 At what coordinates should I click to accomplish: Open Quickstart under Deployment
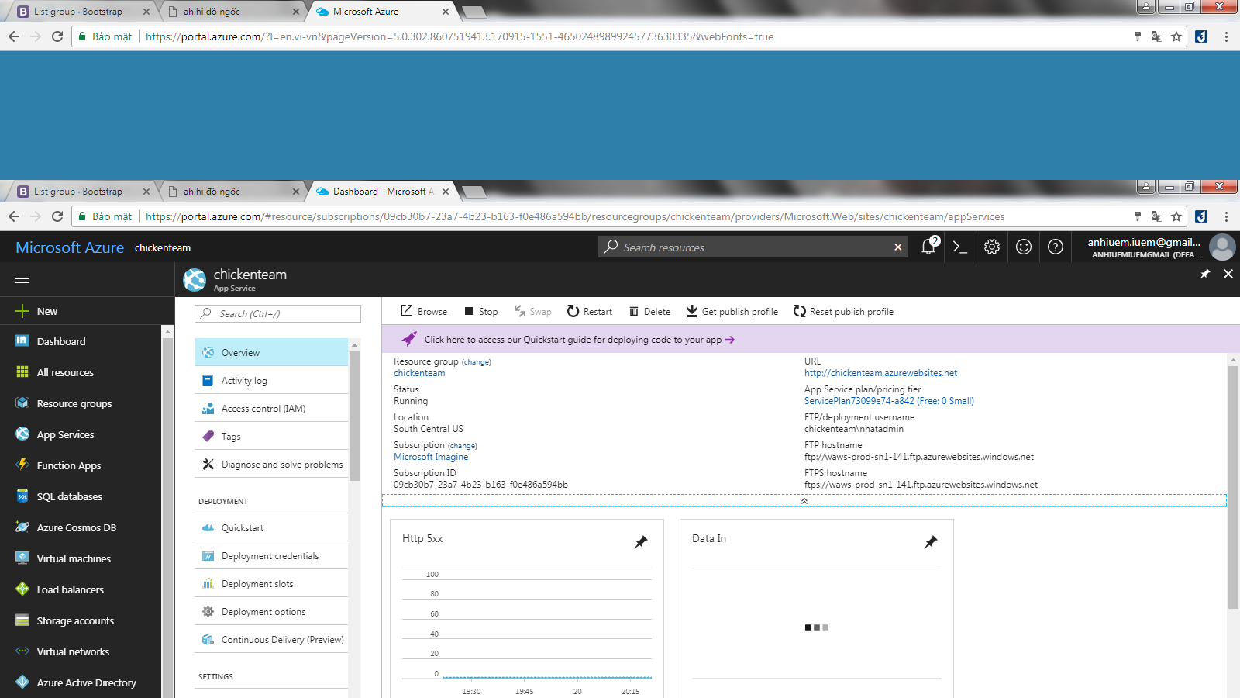(271, 527)
